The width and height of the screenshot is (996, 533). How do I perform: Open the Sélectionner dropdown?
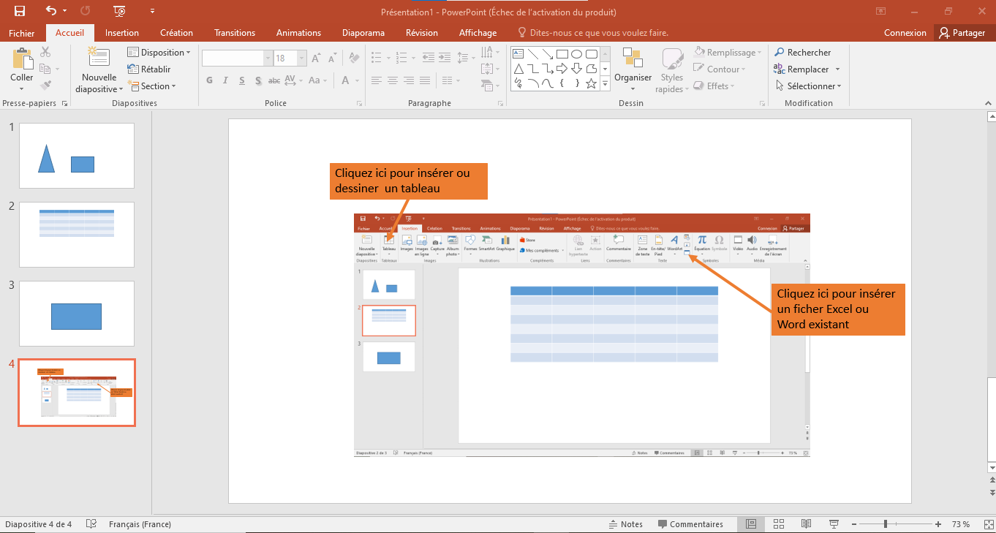tap(808, 86)
